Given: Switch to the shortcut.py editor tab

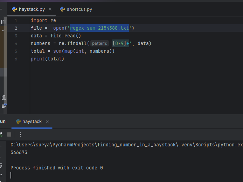Looking at the screenshot, I should (76, 9).
